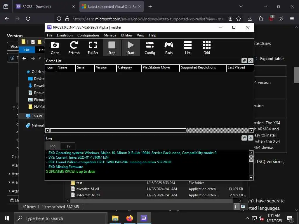Open a new browser tab
This screenshot has height=224, width=299.
pos(150,7)
